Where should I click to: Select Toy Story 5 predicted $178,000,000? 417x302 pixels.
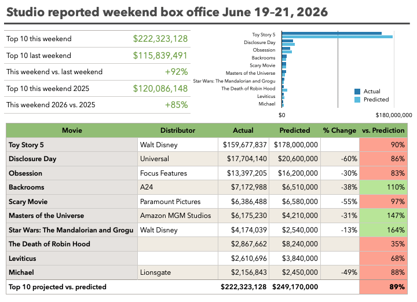[295, 145]
